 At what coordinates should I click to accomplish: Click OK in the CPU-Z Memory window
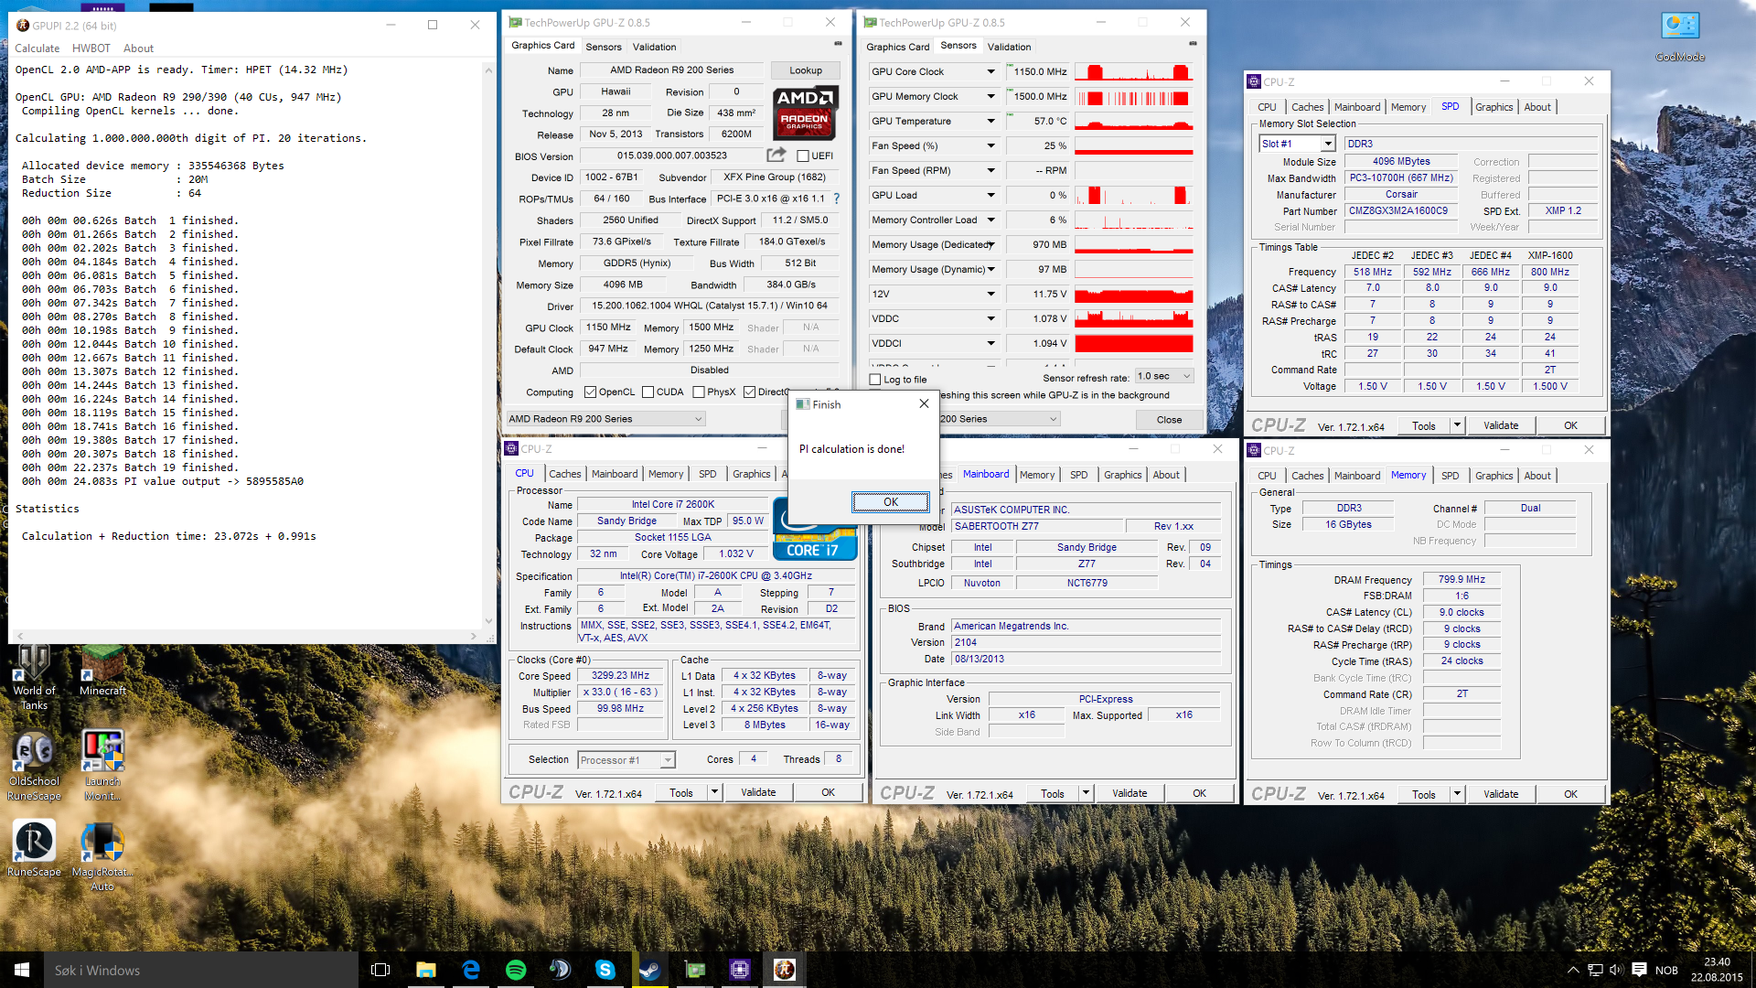point(1570,794)
